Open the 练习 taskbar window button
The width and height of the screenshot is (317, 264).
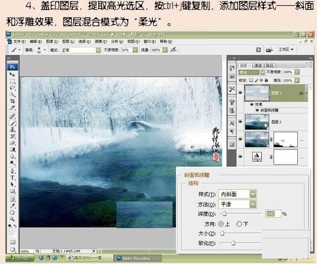click(x=89, y=258)
